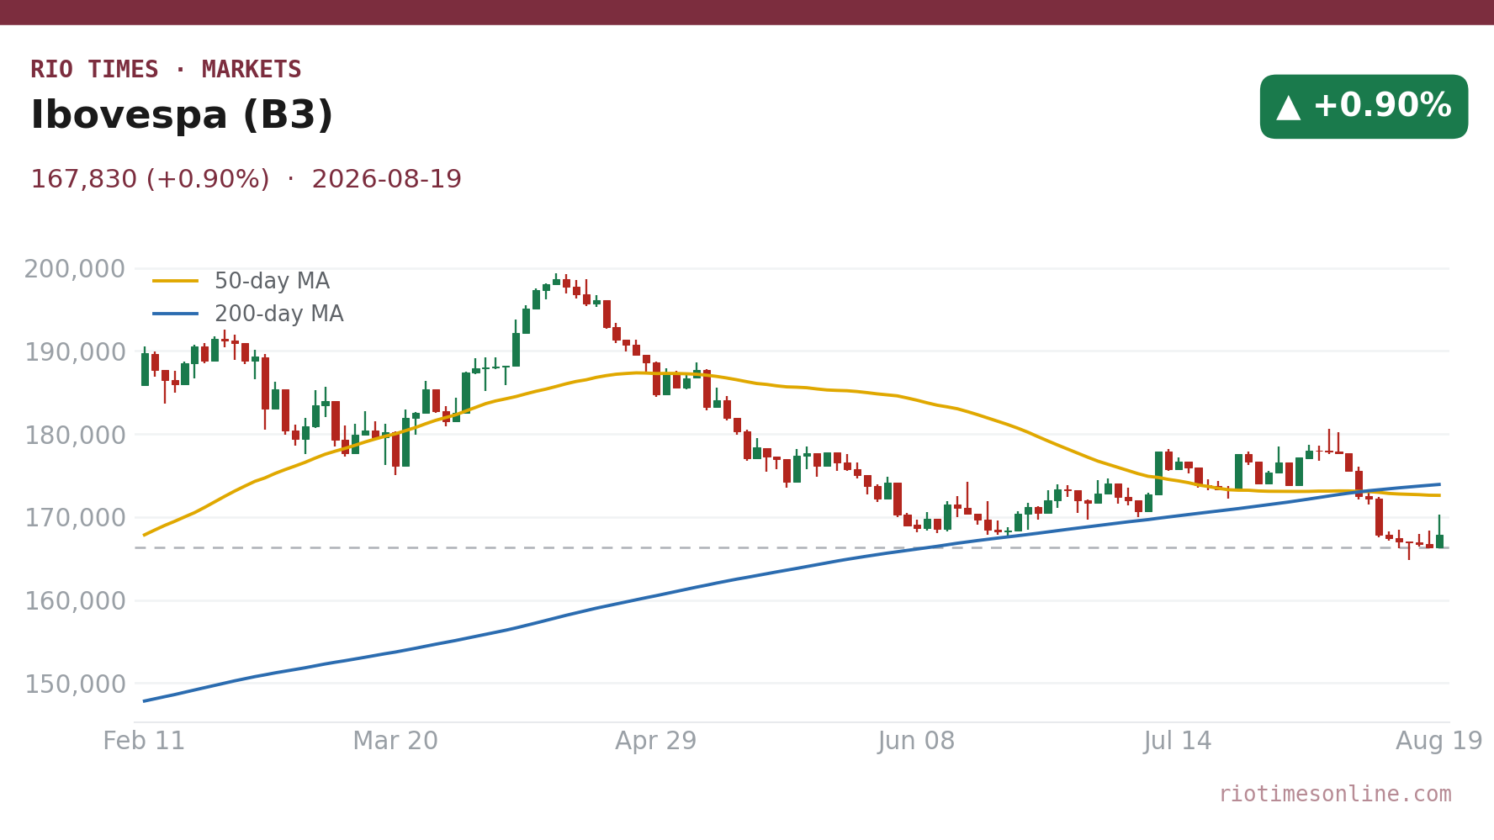Click the RIO TIMES · MARKETS header

tap(166, 70)
